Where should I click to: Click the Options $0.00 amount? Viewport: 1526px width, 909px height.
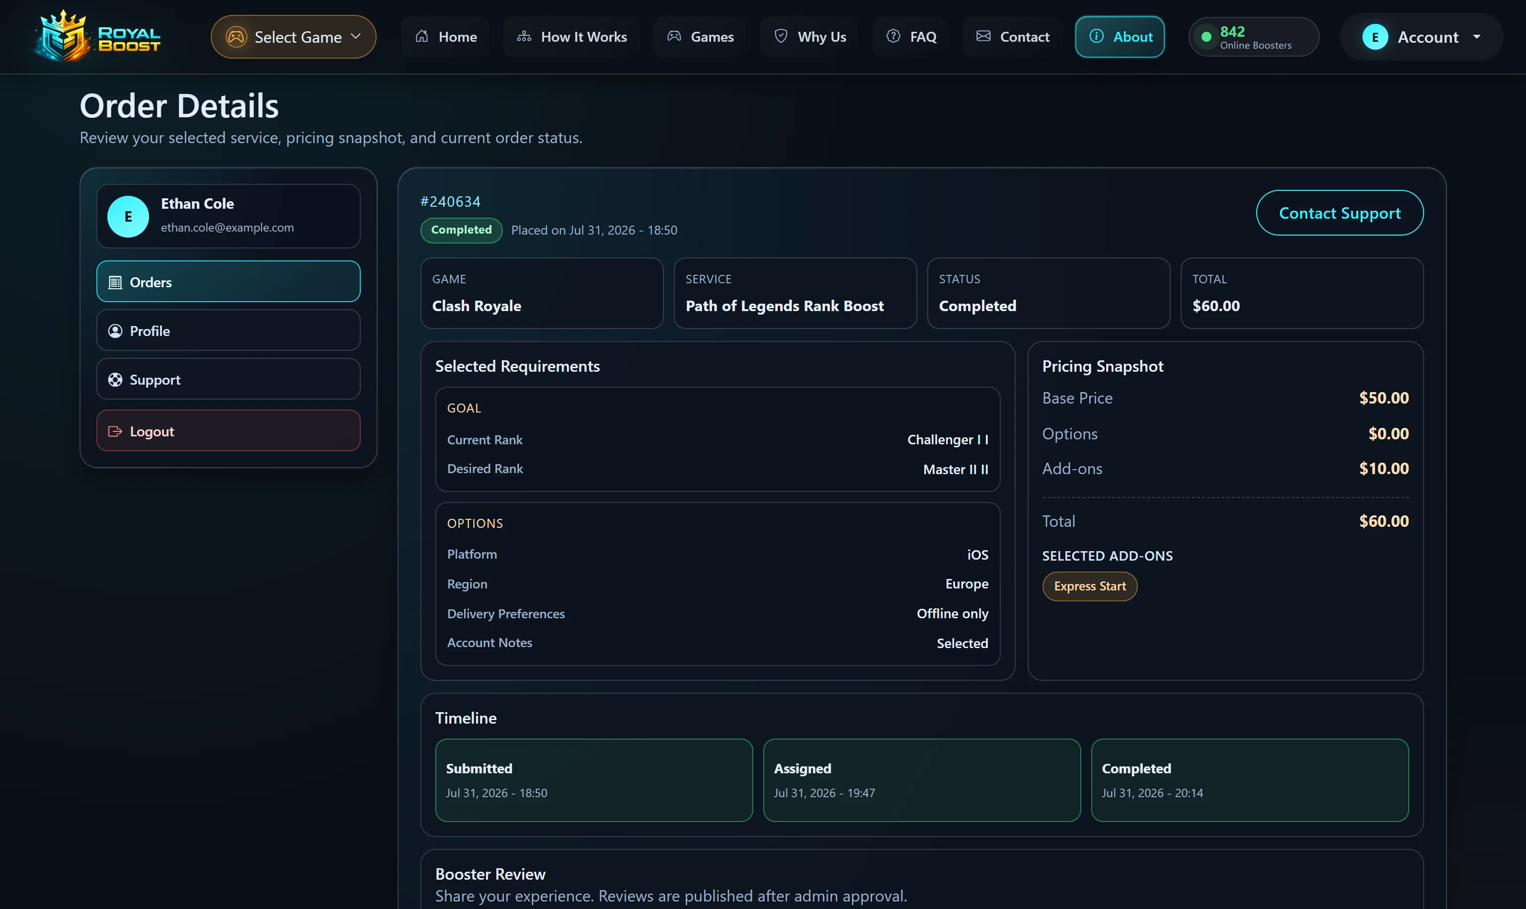(x=1389, y=434)
